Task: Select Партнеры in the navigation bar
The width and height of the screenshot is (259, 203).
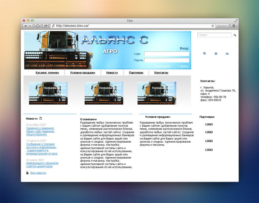Action: pos(136,73)
